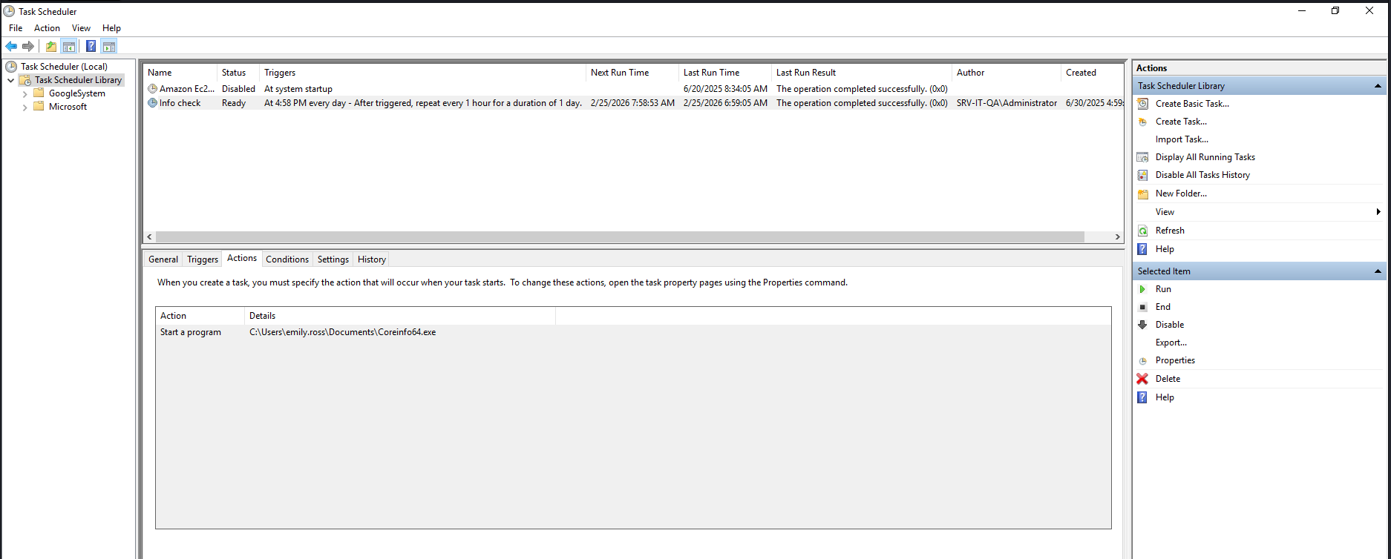
Task: Click Export... in Selected Item actions
Action: point(1171,343)
